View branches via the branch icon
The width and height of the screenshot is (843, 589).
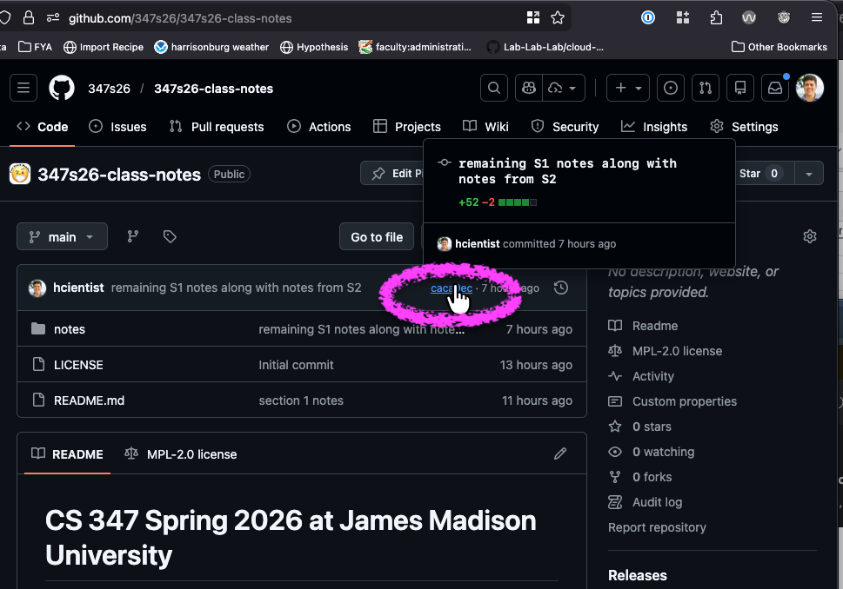point(133,236)
